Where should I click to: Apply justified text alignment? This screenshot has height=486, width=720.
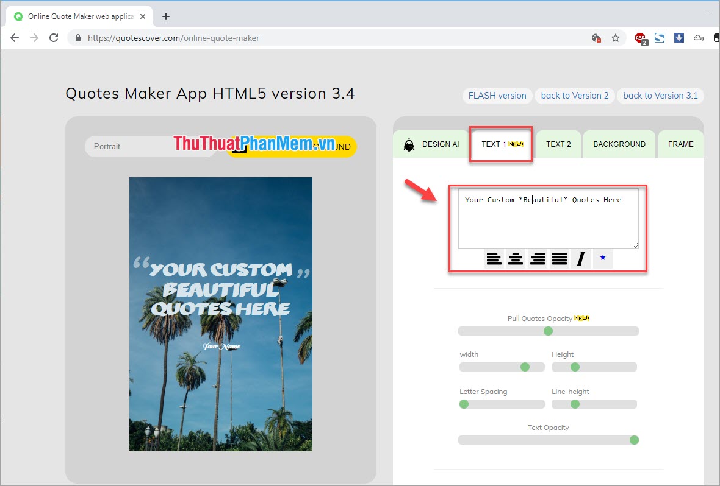[x=560, y=258]
